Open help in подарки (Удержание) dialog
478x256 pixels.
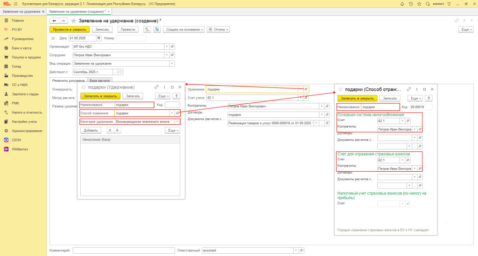point(176,96)
